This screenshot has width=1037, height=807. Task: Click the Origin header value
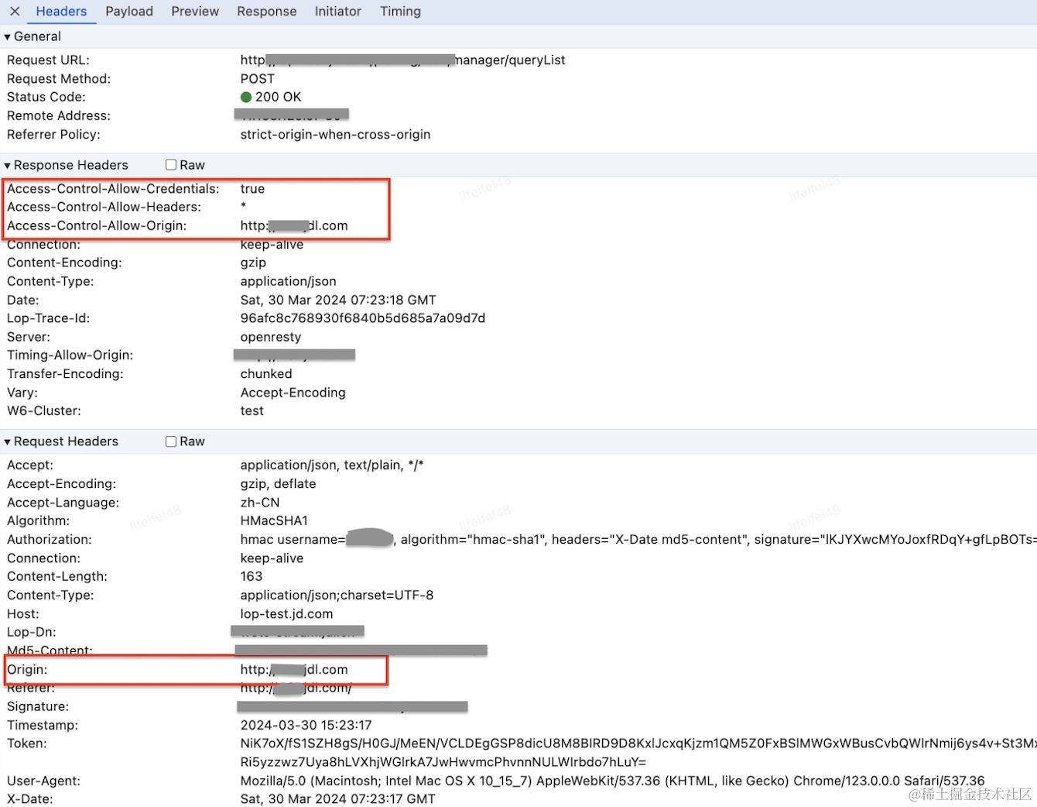coord(294,669)
